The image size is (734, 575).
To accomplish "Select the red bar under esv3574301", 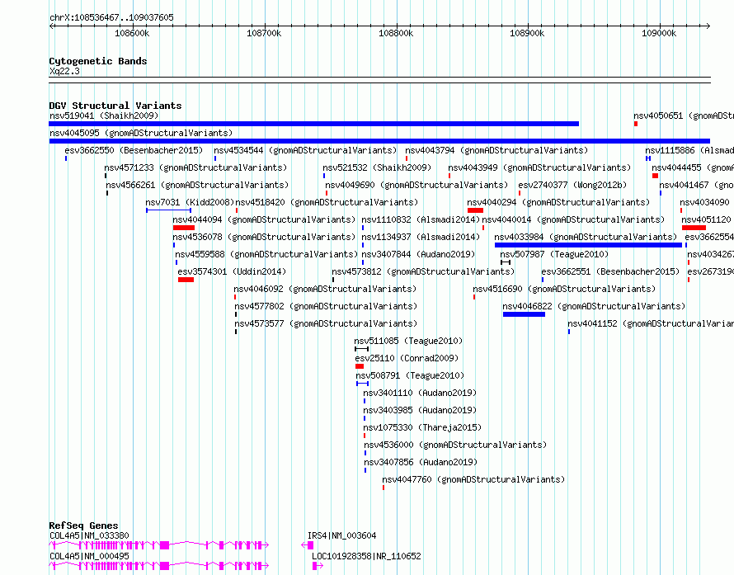I will [186, 280].
